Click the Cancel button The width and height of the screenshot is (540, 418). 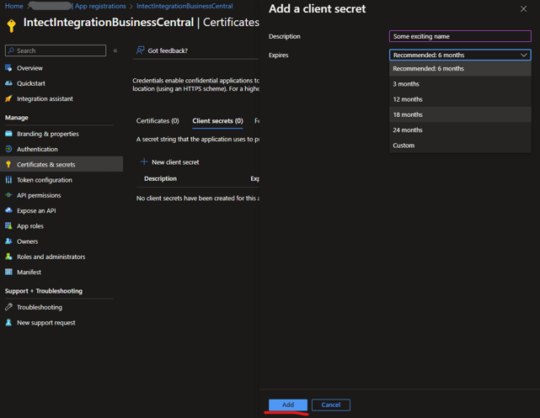331,405
